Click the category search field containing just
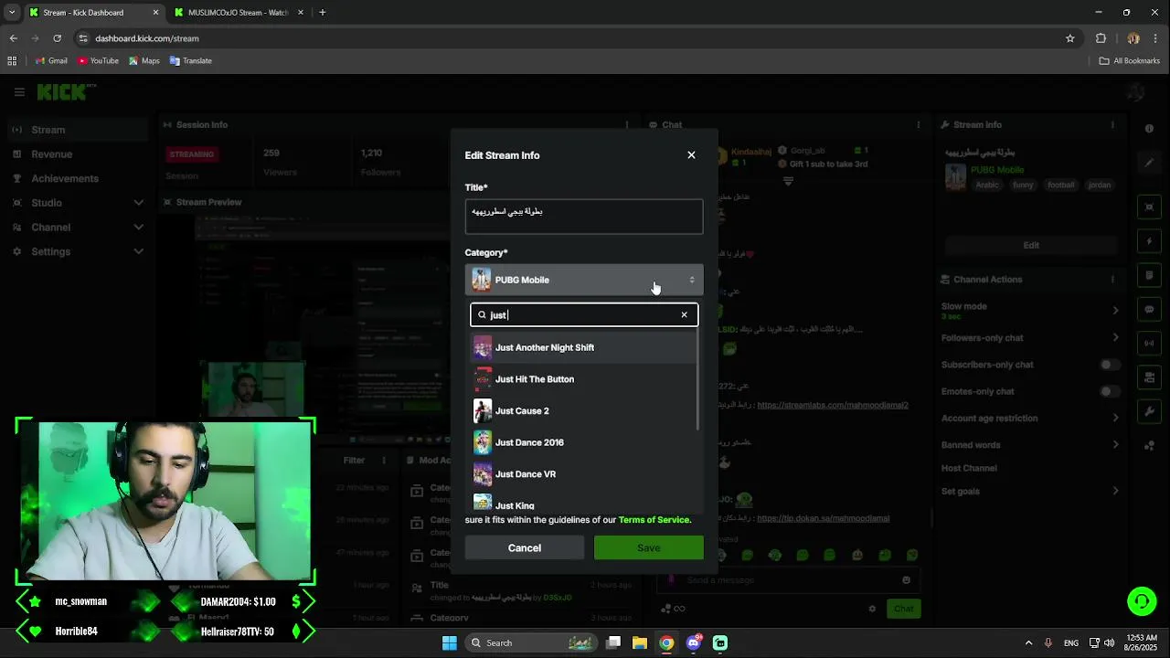 pos(584,315)
